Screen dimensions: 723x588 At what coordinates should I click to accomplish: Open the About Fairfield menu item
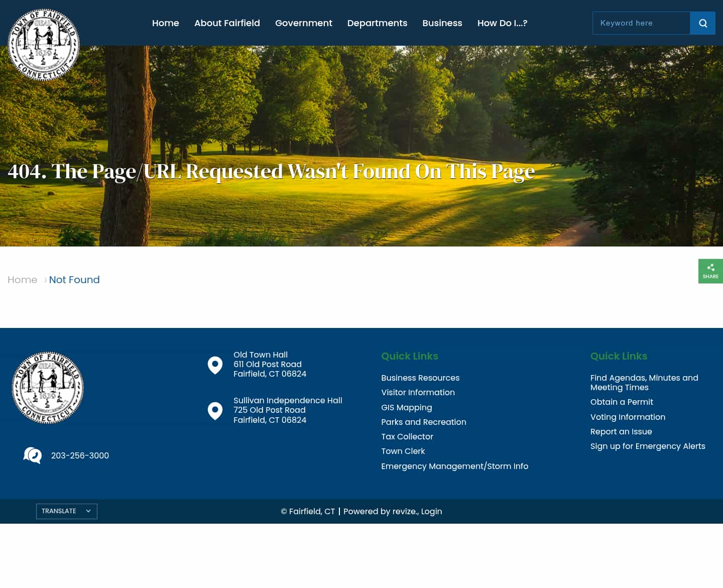point(227,23)
